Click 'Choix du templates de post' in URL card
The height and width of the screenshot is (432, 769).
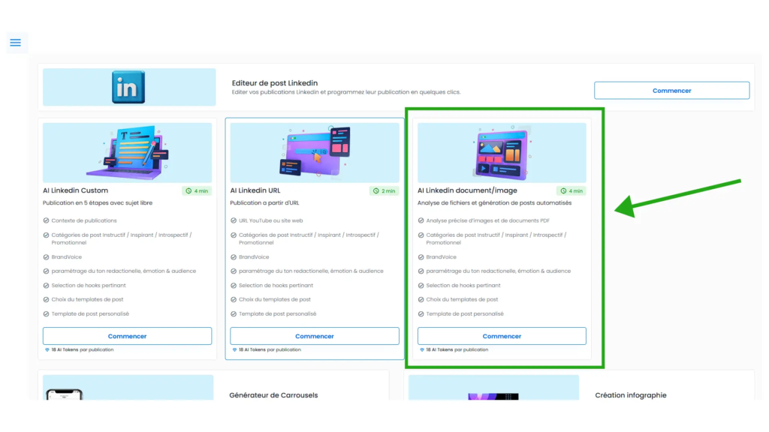[275, 300]
